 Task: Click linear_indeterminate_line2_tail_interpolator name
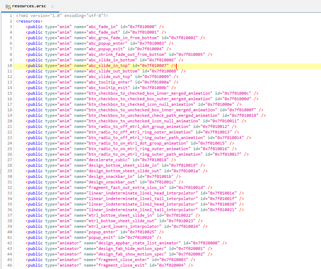click(142, 209)
